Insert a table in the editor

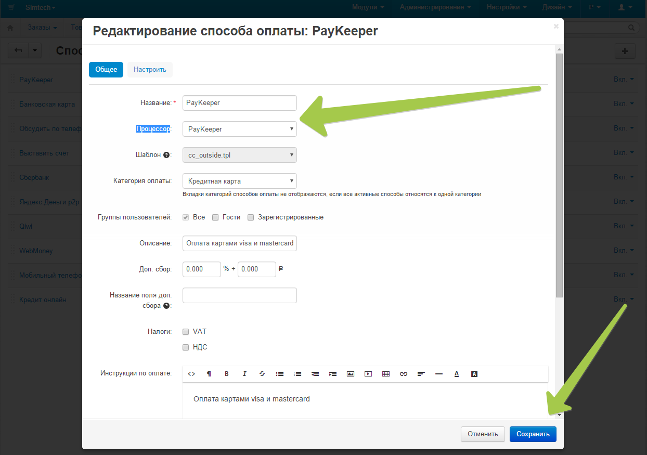(x=386, y=374)
